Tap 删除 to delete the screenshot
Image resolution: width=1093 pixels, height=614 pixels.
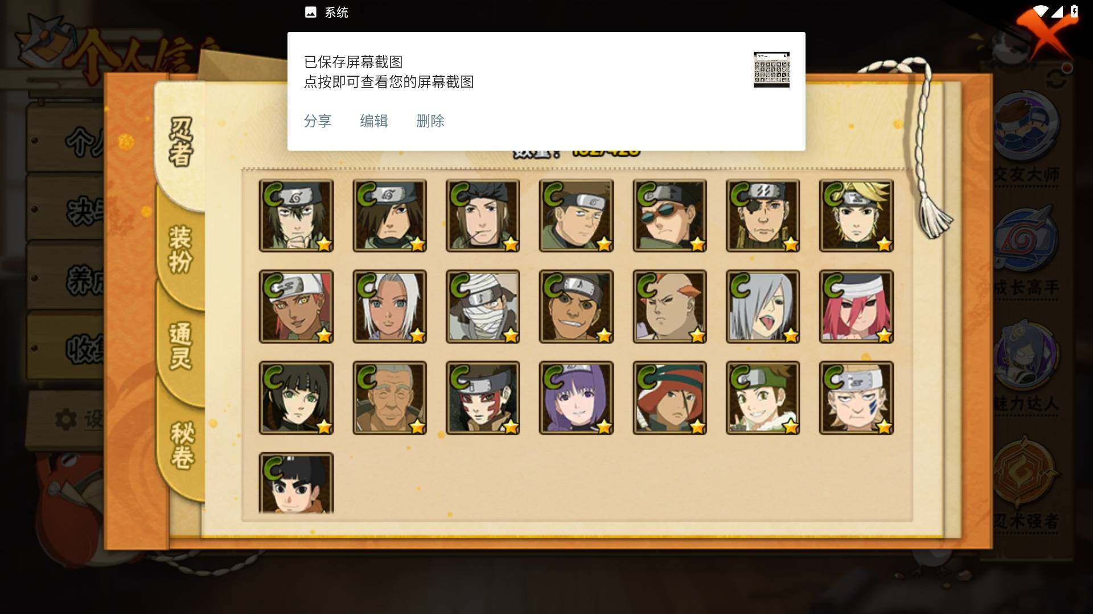pyautogui.click(x=430, y=121)
